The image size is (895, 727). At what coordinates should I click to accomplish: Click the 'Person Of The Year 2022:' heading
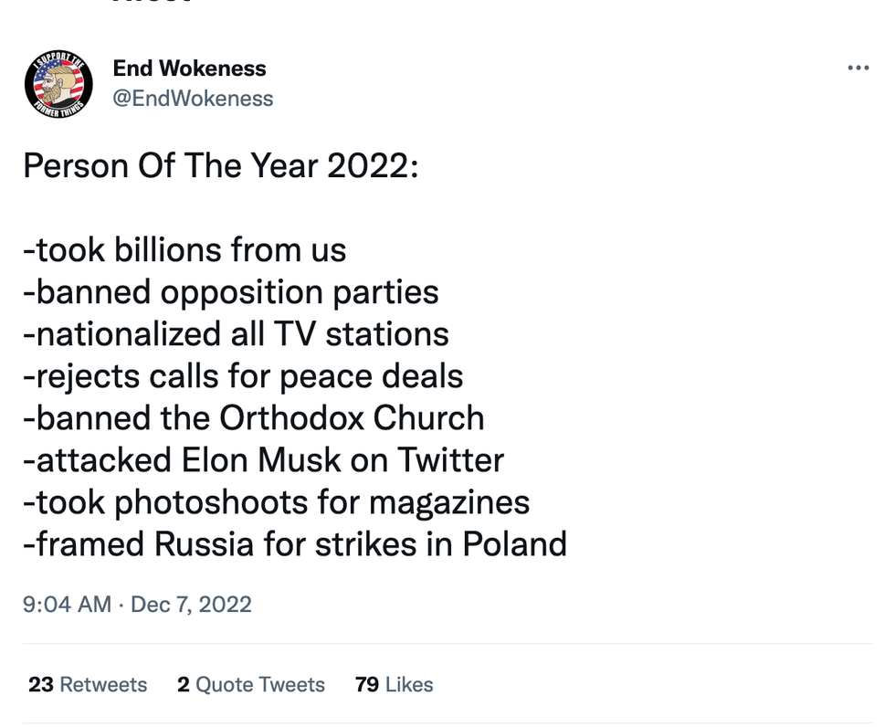[220, 166]
